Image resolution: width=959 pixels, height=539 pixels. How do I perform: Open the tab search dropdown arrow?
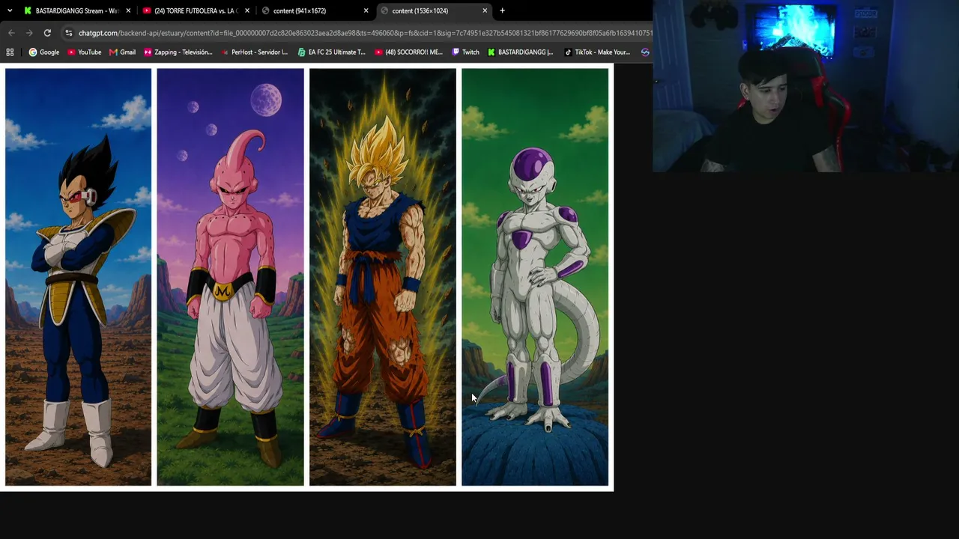coord(10,10)
